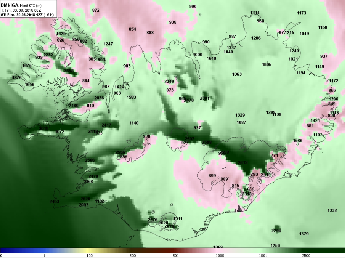Click the map value '2036'

coord(99,98)
